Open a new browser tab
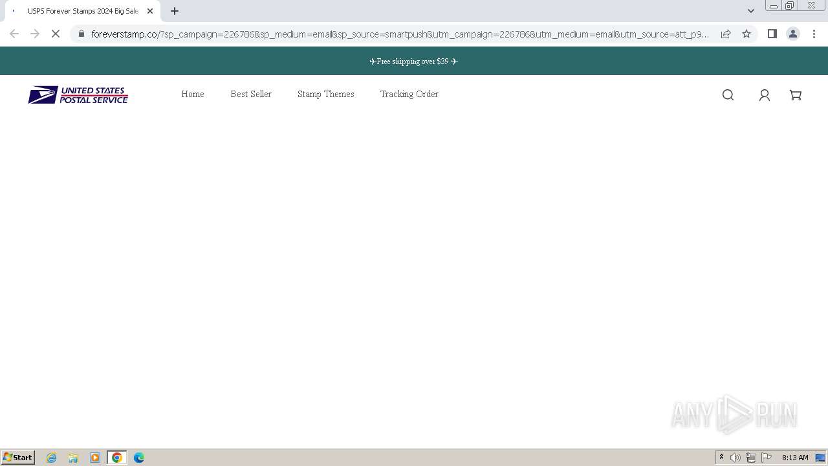828x466 pixels. pyautogui.click(x=175, y=11)
